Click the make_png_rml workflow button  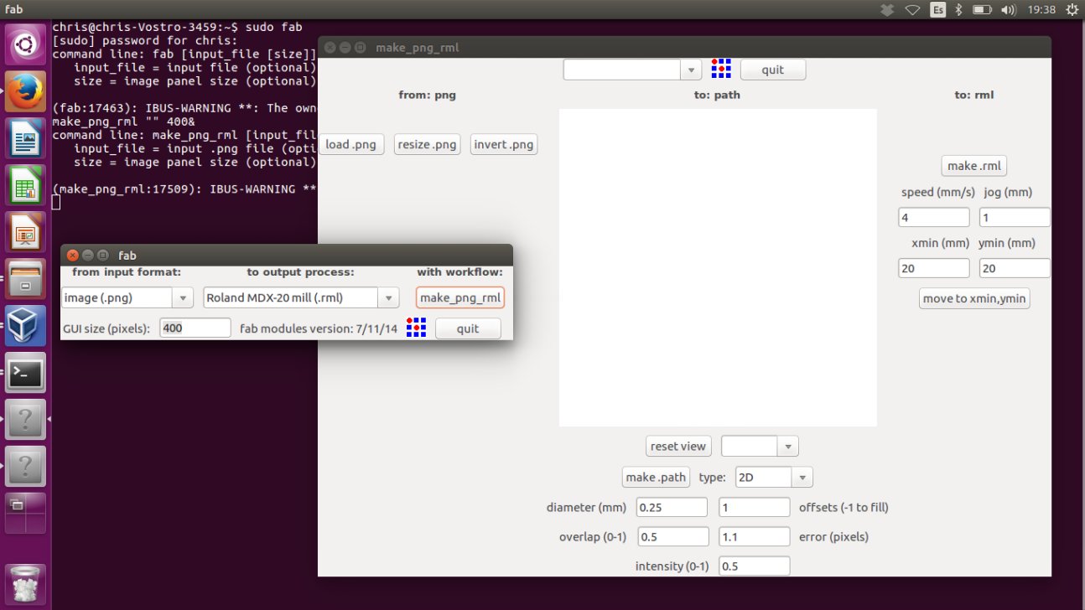[x=460, y=297]
